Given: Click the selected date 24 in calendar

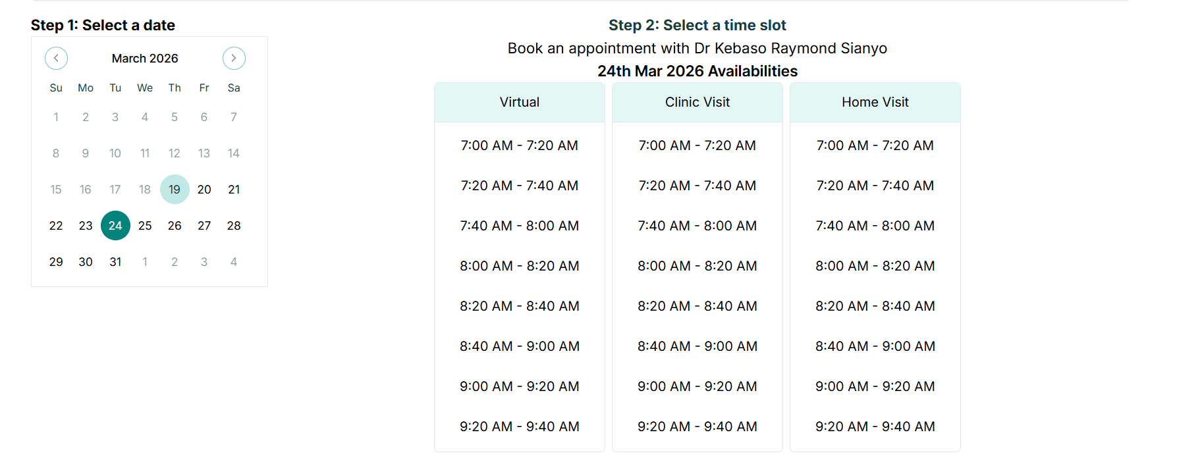Looking at the screenshot, I should point(115,225).
